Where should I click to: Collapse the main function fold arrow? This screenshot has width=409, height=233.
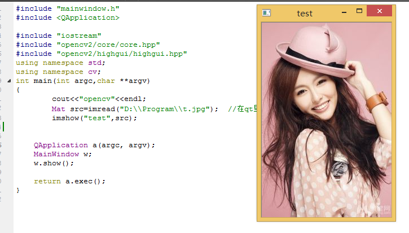coord(11,81)
